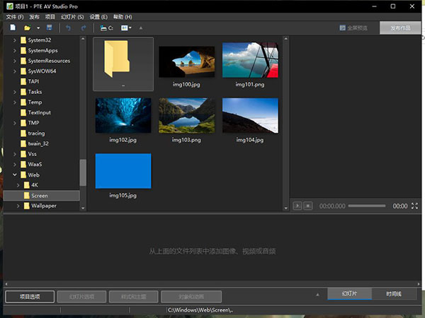The height and width of the screenshot is (318, 425).
Task: Open the file view mode dropdown
Action: click(126, 28)
